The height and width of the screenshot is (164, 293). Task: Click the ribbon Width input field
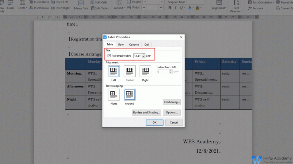[153, 8]
